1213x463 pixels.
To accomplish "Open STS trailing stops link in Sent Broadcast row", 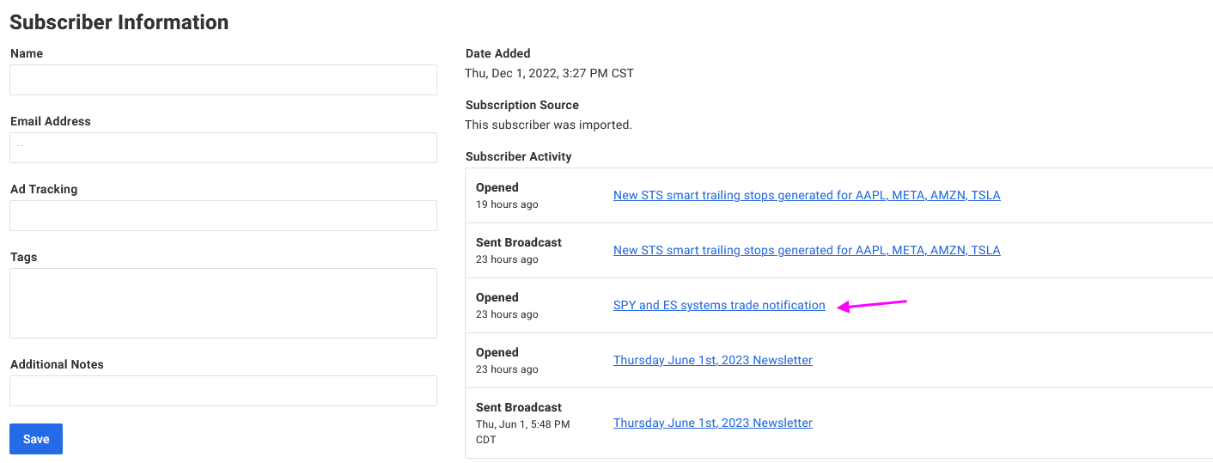I will (807, 250).
